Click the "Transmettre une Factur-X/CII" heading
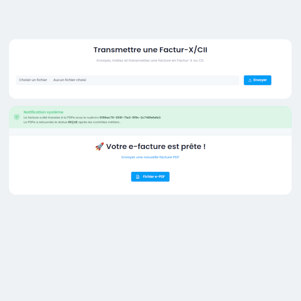 coord(150,50)
